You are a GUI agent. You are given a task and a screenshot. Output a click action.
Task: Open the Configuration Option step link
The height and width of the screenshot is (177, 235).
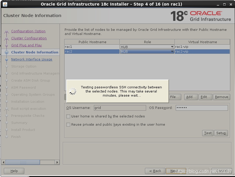point(28,31)
